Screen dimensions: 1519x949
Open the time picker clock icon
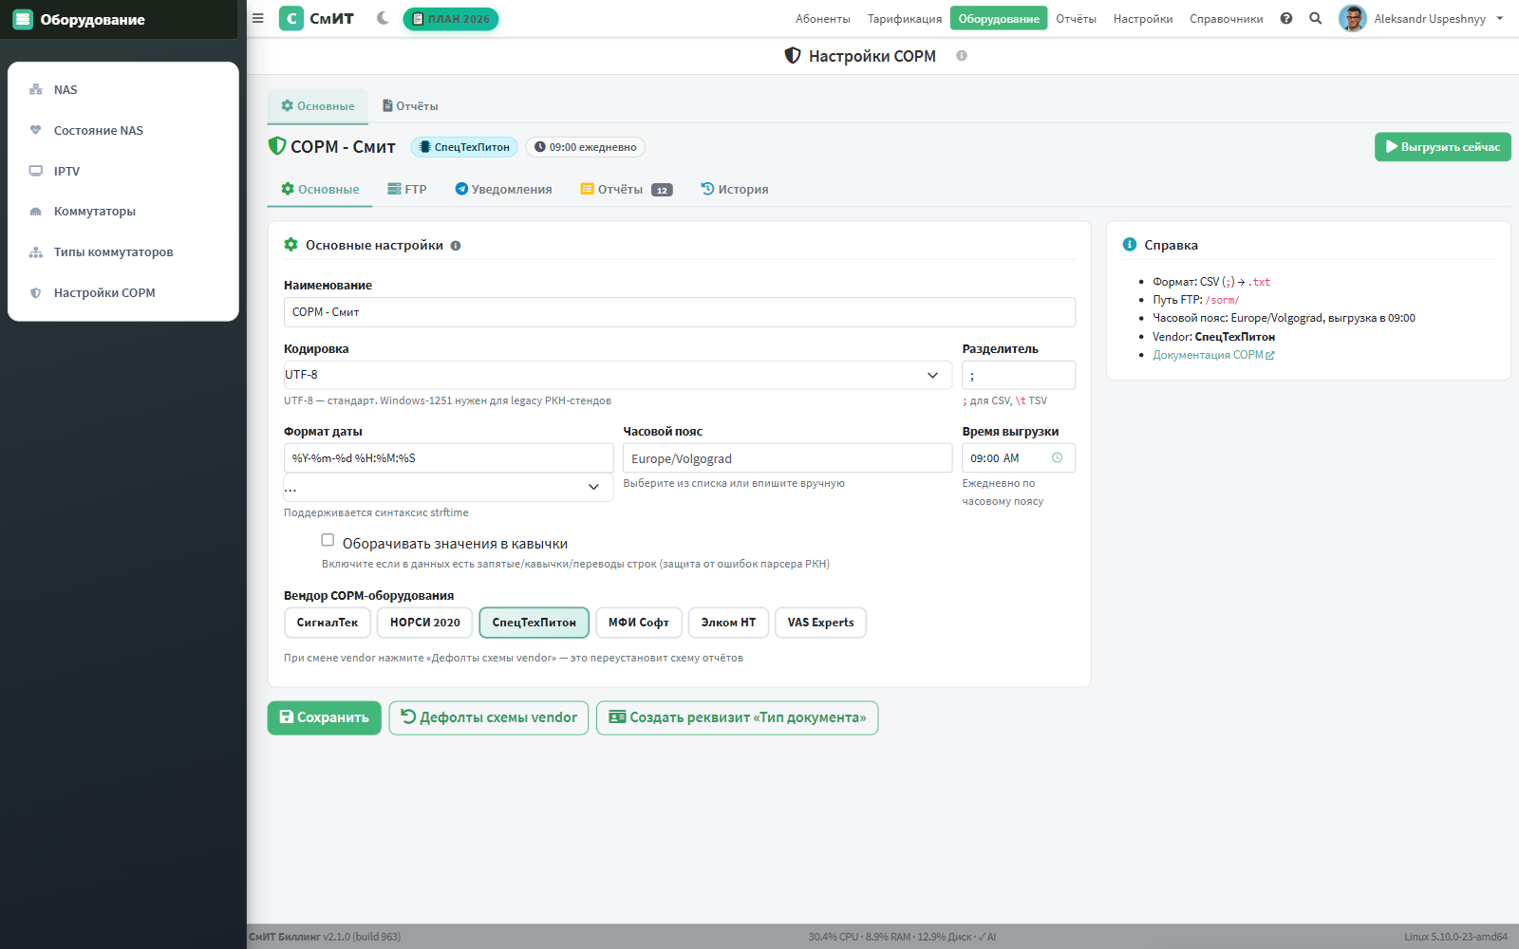click(1057, 458)
